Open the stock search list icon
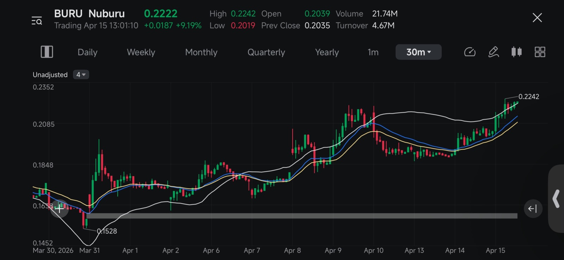 37,21
